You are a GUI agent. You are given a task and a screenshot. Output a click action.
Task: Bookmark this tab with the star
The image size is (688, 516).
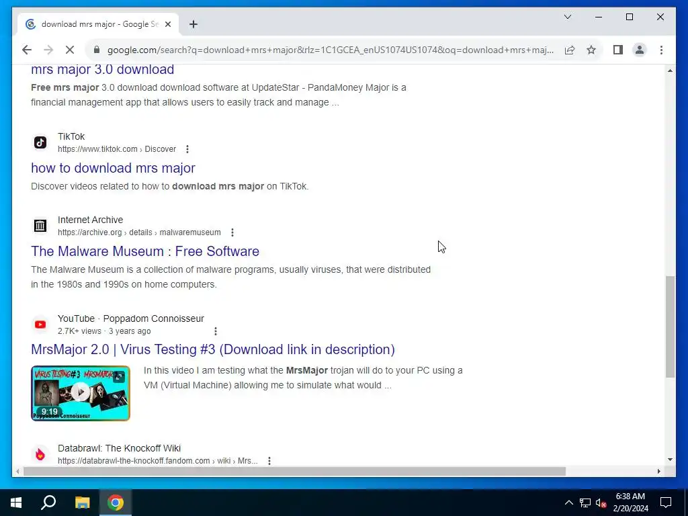pyautogui.click(x=591, y=50)
